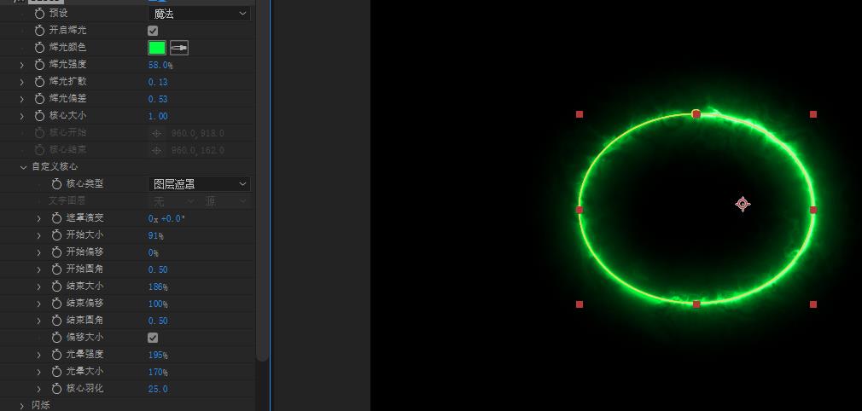
Task: Enable the 开始偏移 stopwatch
Action: coord(56,252)
